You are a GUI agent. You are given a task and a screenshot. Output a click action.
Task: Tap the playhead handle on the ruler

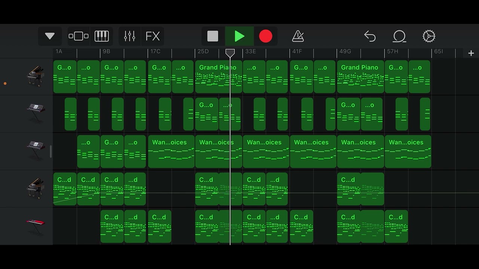[x=230, y=53]
